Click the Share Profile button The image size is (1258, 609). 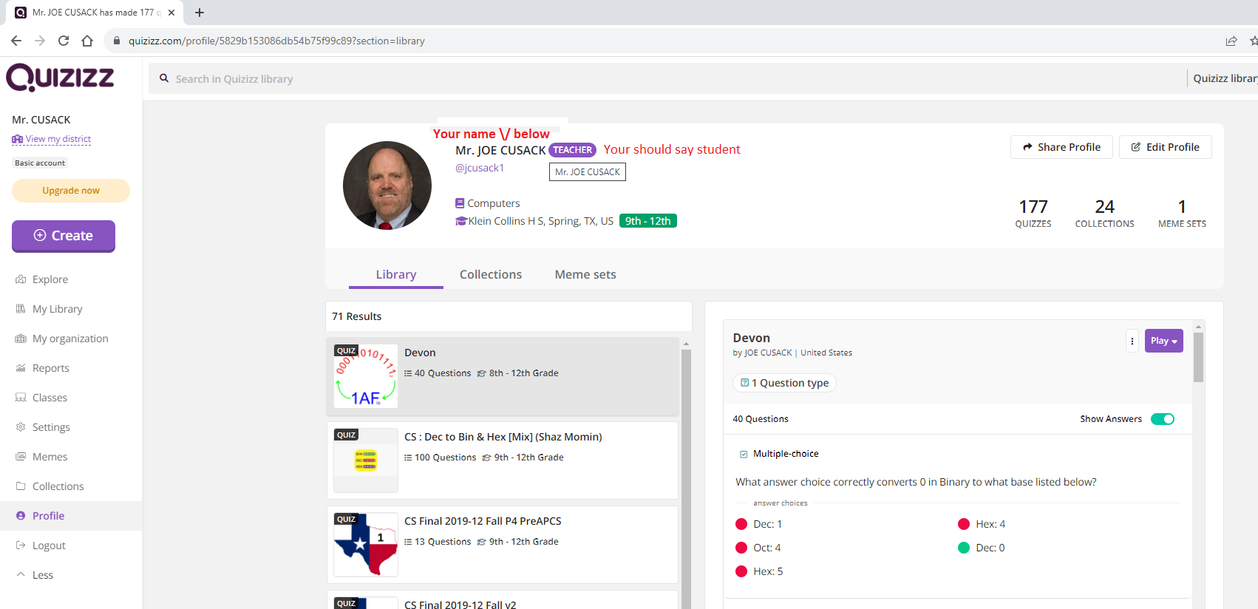click(x=1061, y=147)
